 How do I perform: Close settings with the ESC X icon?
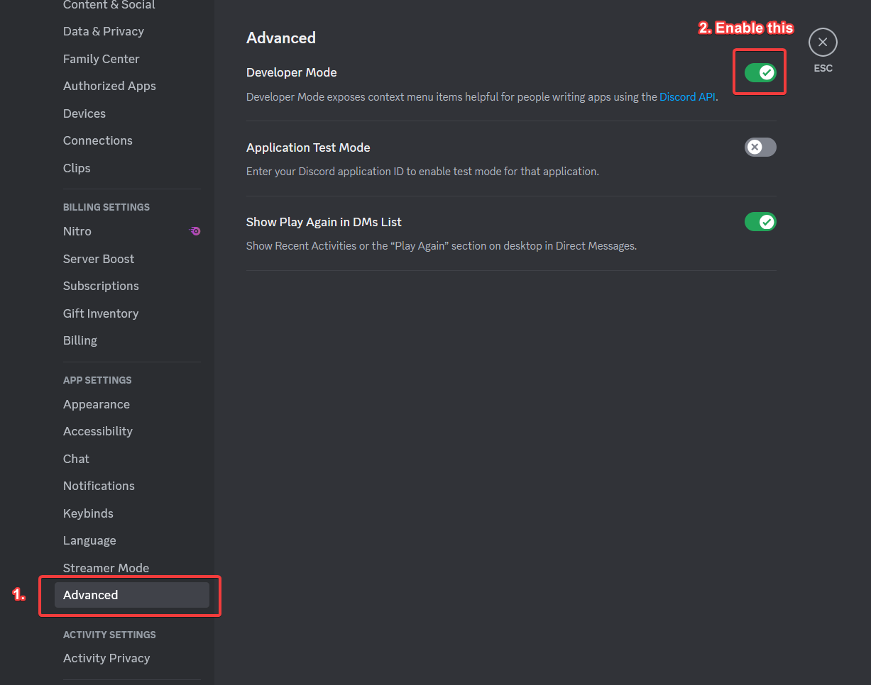coord(823,43)
